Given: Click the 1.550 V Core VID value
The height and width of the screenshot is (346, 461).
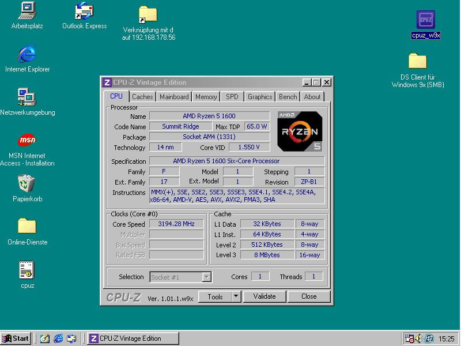Looking at the screenshot, I should pyautogui.click(x=249, y=147).
